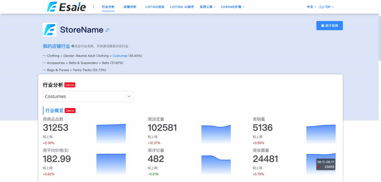Click the link icon next to StoreName
381x182 pixels.
tap(108, 30)
